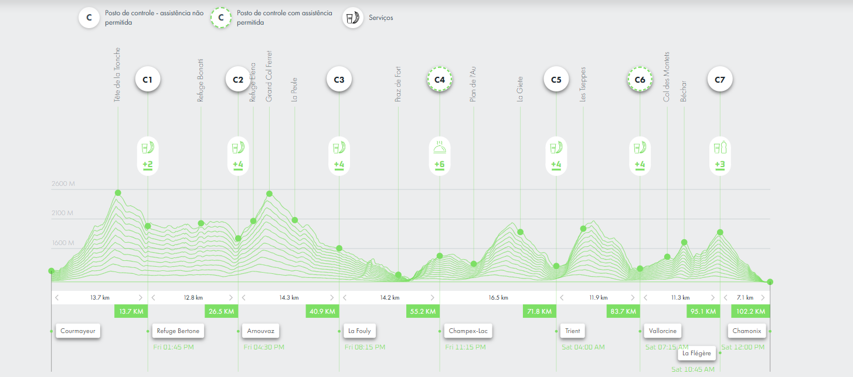Click the right arrow of the 13.7 km segment
Image resolution: width=853 pixels, height=377 pixels.
click(x=141, y=298)
